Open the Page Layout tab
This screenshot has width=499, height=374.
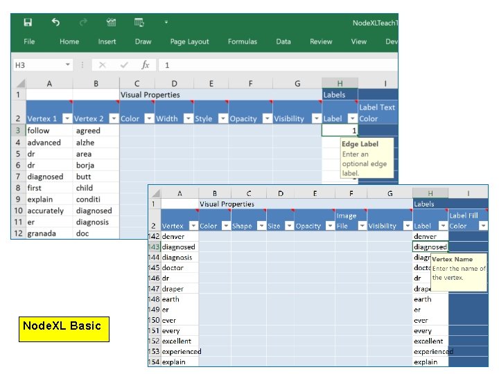pos(189,42)
